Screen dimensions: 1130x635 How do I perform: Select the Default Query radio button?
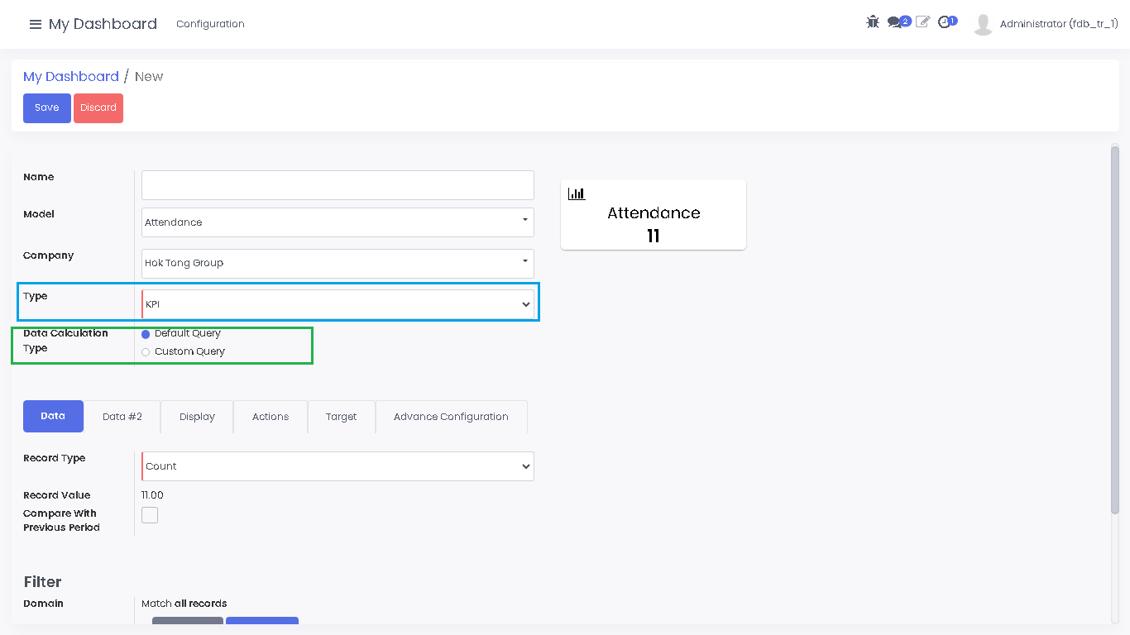146,334
